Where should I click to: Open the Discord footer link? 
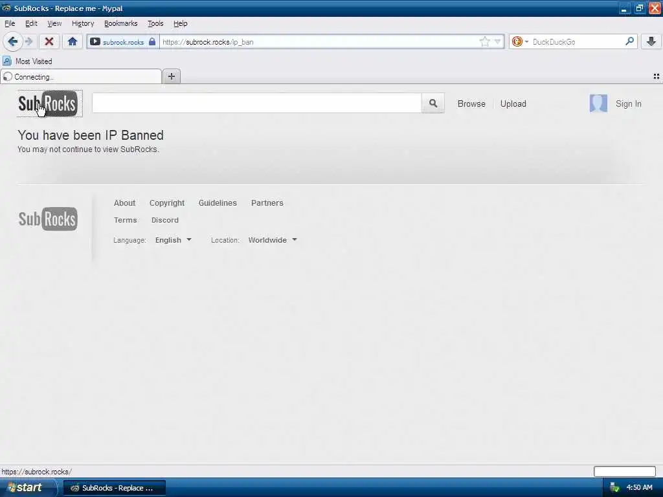(x=165, y=220)
